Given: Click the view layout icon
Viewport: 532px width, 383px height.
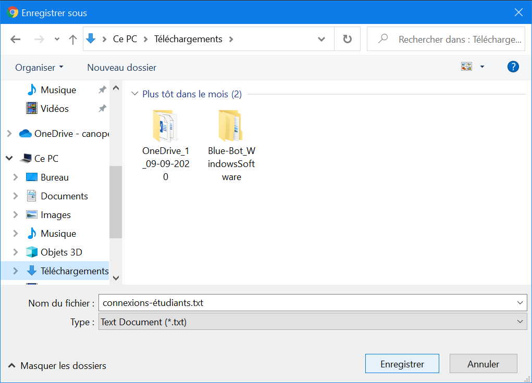Looking at the screenshot, I should (466, 67).
